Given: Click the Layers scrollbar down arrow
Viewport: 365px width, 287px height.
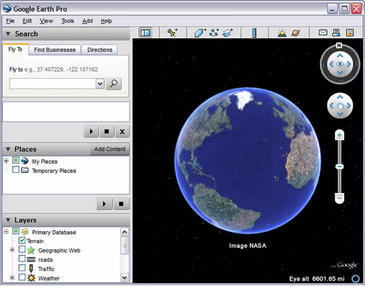Looking at the screenshot, I should pos(124,277).
